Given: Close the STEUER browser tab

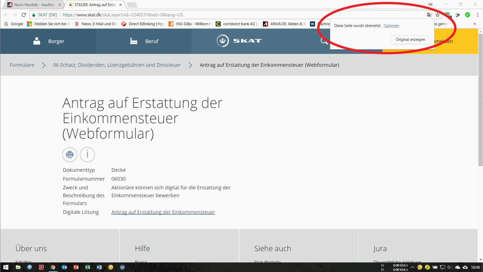Looking at the screenshot, I should pos(121,5).
